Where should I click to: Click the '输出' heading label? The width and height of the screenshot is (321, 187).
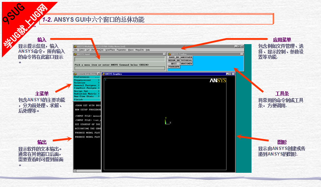tap(42, 142)
